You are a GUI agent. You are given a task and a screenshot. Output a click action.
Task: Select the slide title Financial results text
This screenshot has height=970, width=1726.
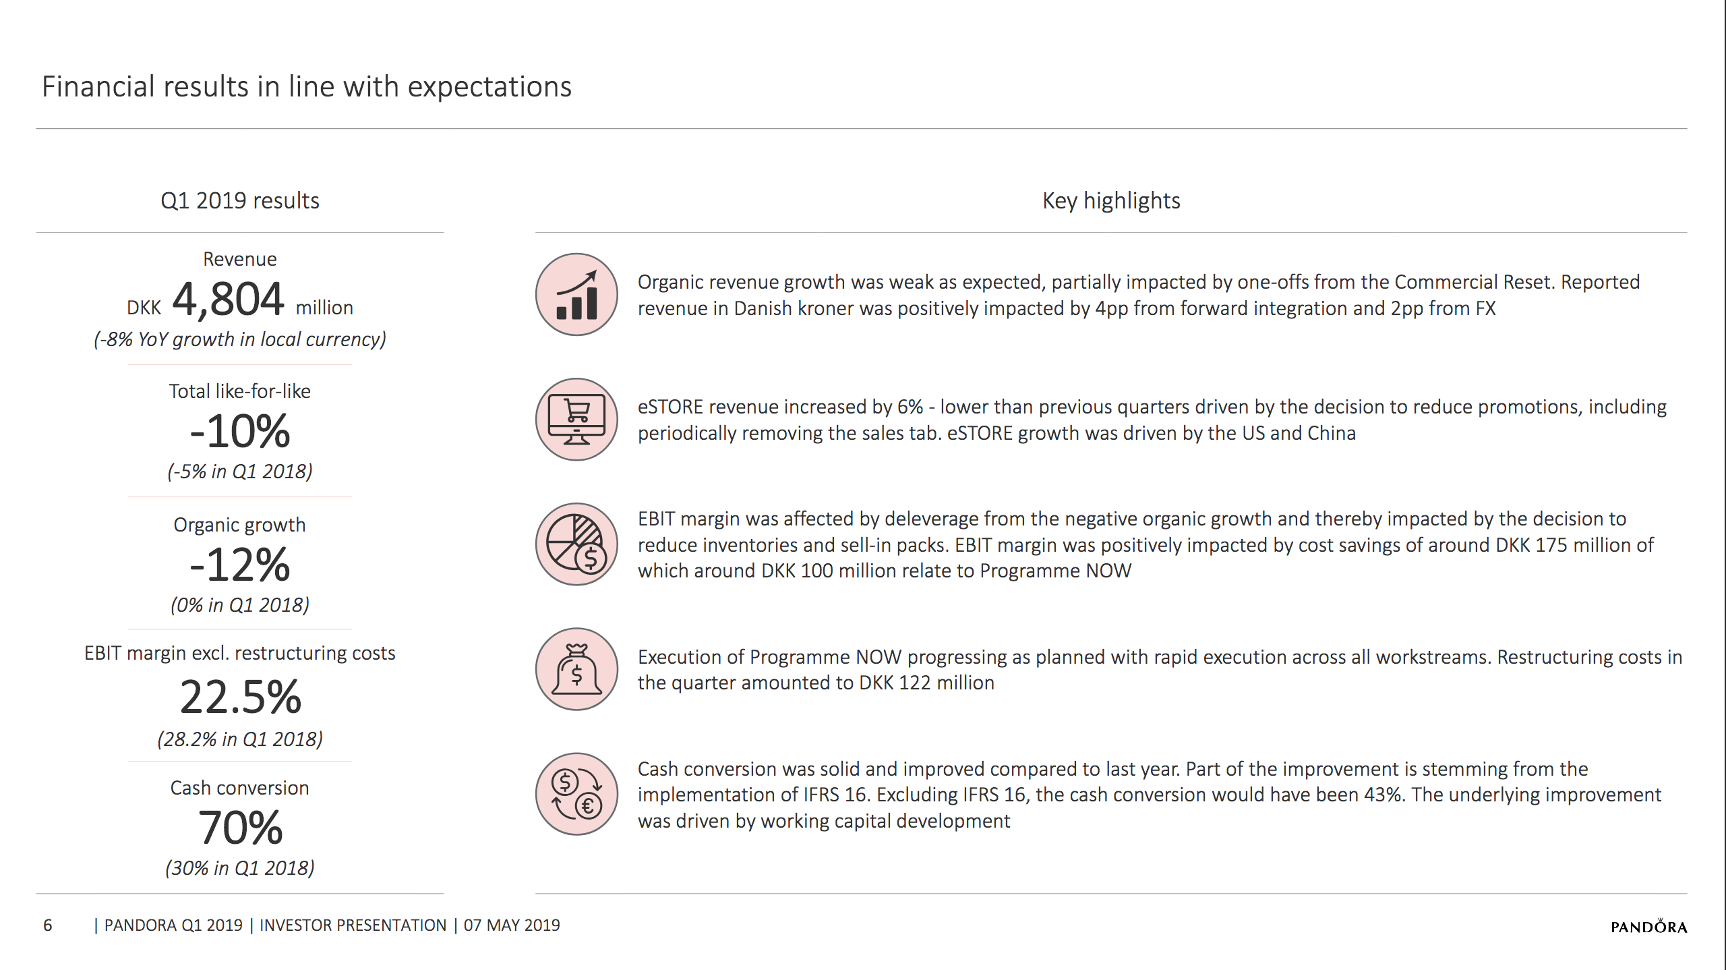(307, 86)
